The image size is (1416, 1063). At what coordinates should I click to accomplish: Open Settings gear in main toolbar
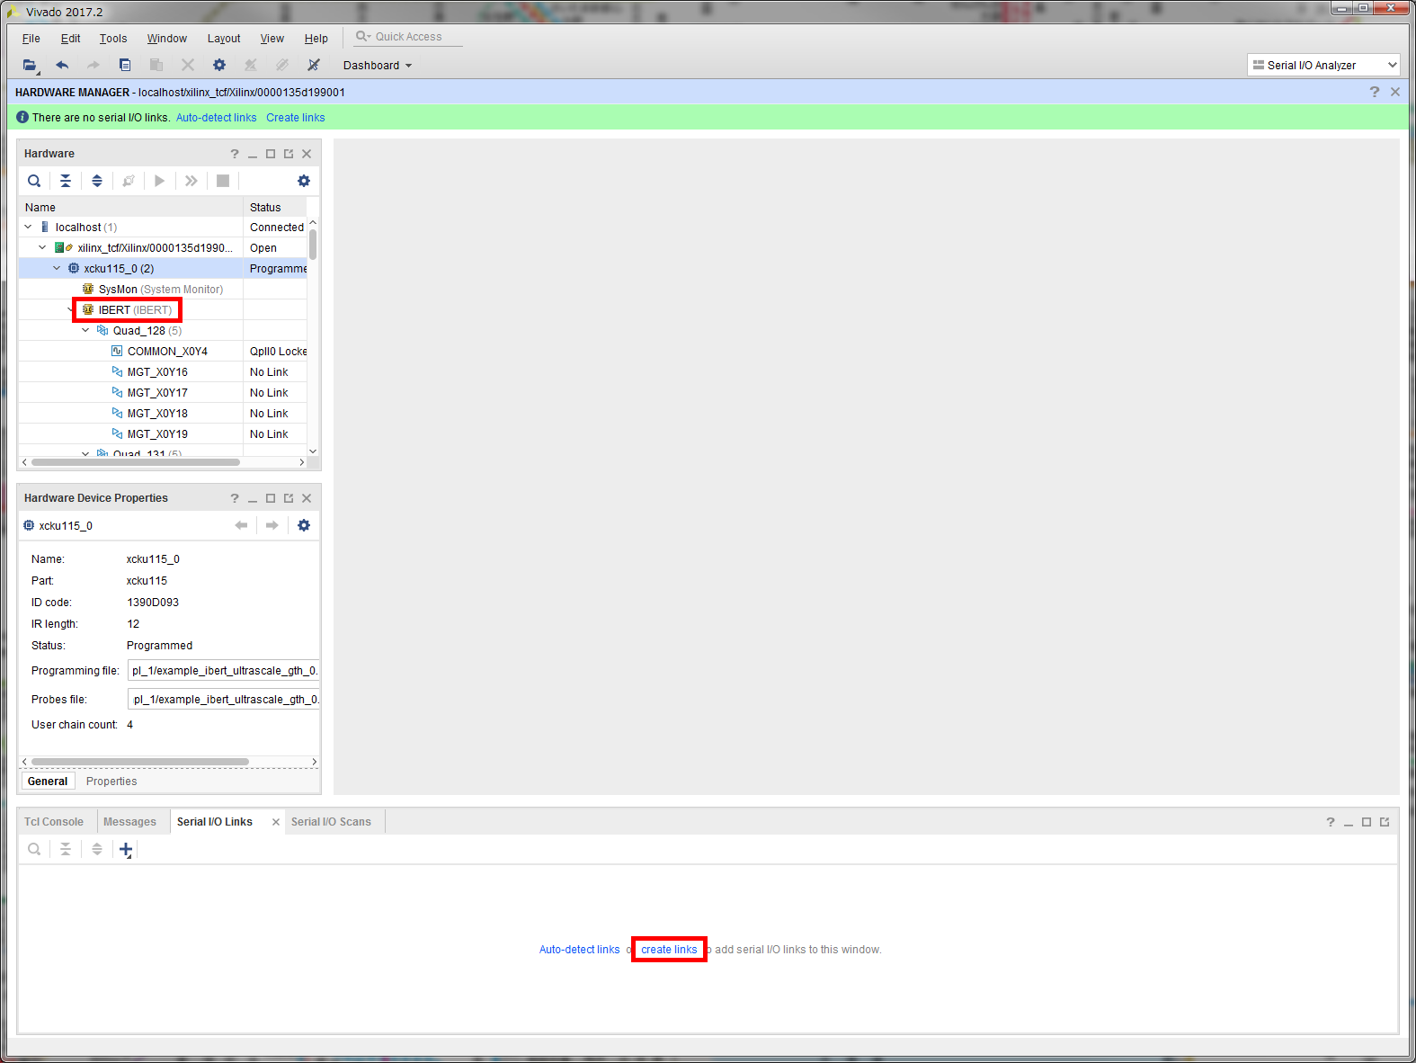click(x=219, y=65)
